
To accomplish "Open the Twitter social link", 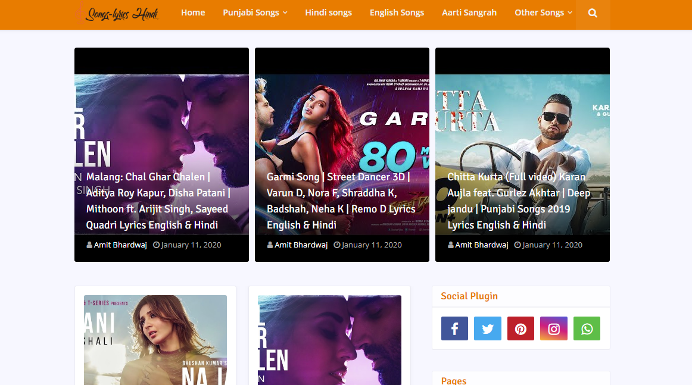I will pyautogui.click(x=488, y=328).
